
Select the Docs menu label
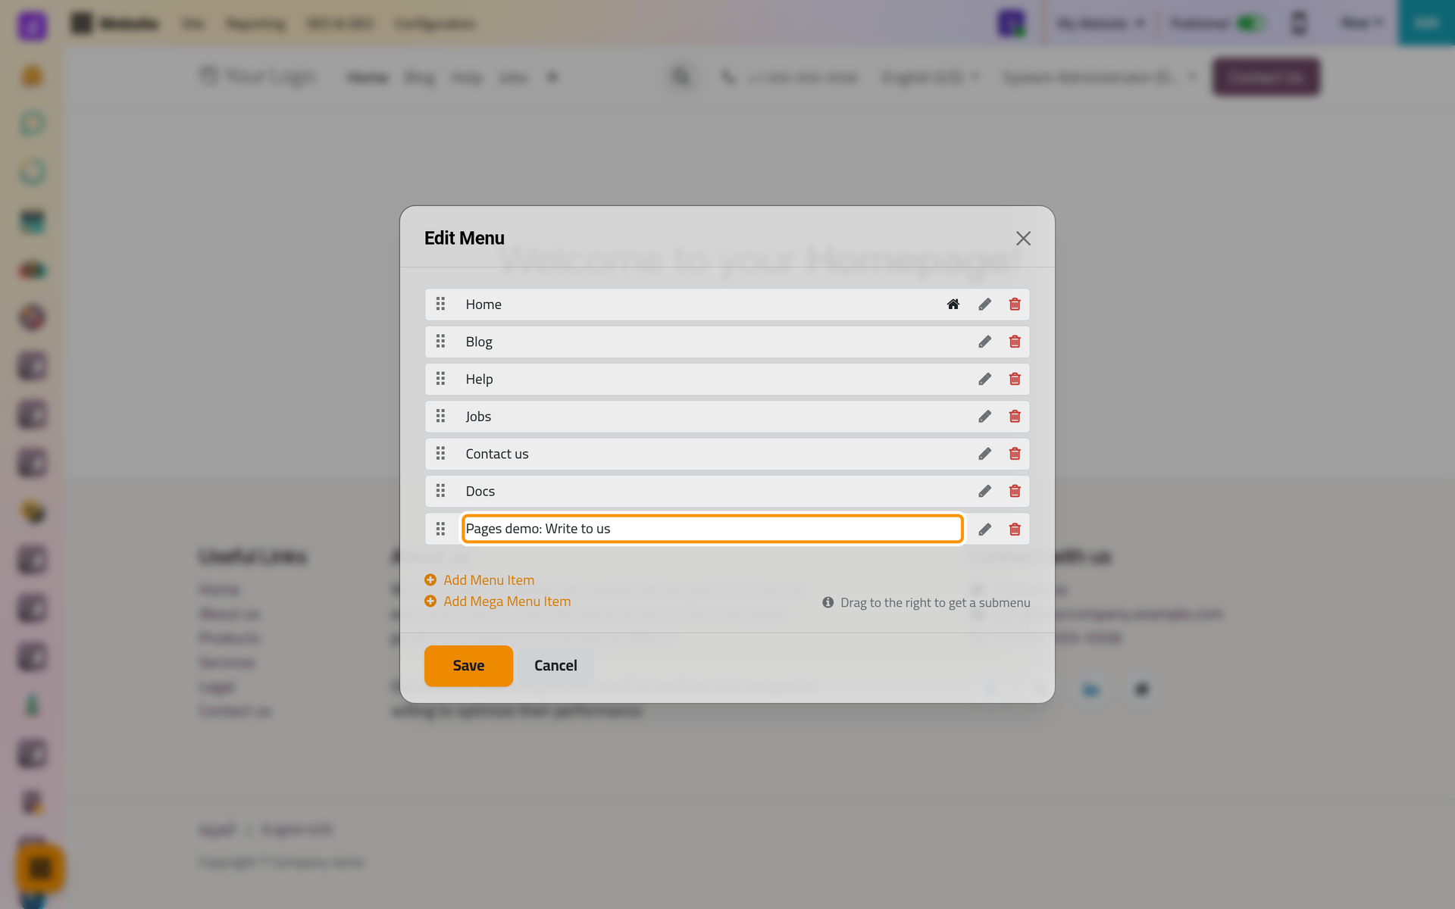(x=480, y=491)
